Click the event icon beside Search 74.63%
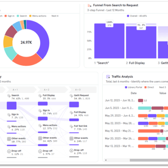The height and width of the screenshot is (168, 168). (x=9, y=96)
